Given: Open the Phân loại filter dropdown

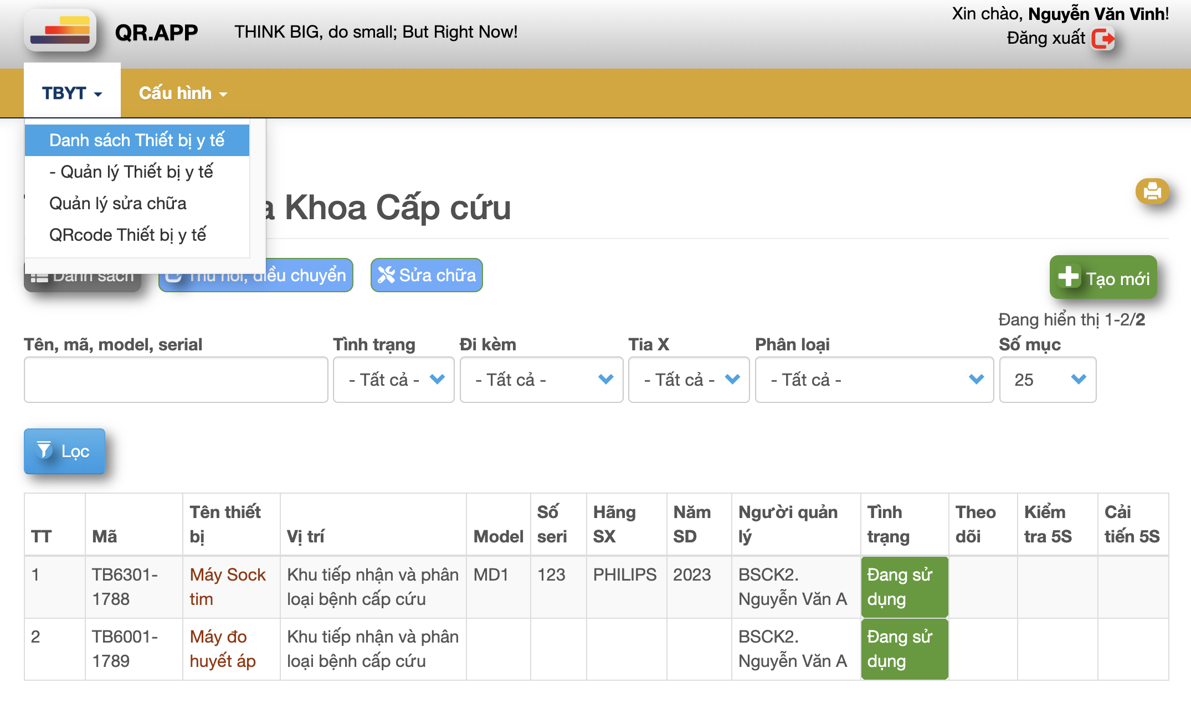Looking at the screenshot, I should [874, 380].
